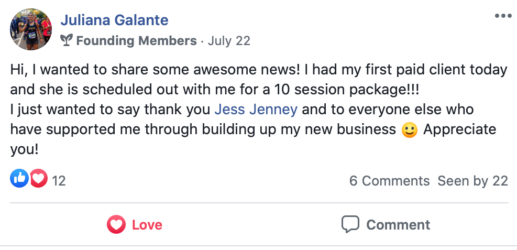Toggle the heart icon on Love button

[x=116, y=225]
